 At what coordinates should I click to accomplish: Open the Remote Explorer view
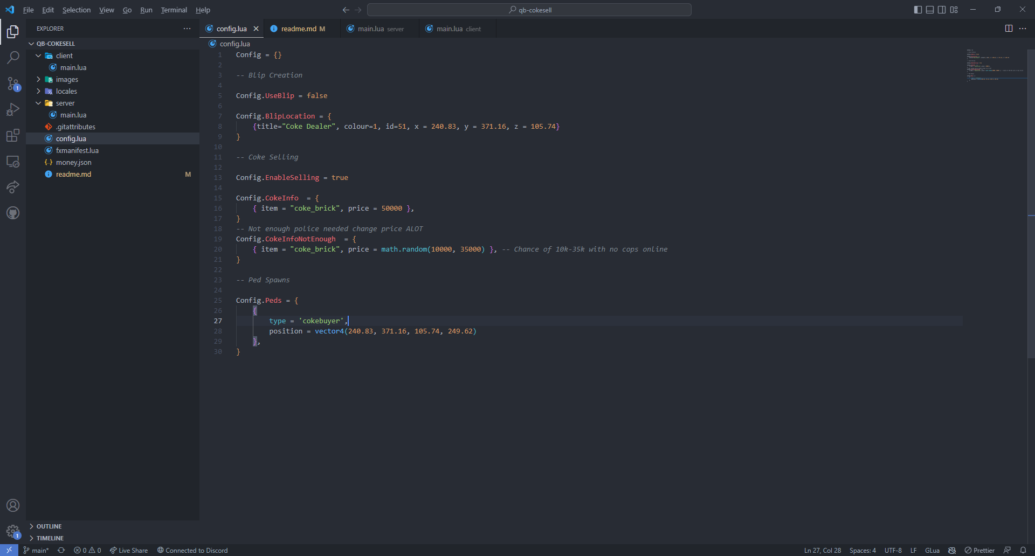[13, 161]
